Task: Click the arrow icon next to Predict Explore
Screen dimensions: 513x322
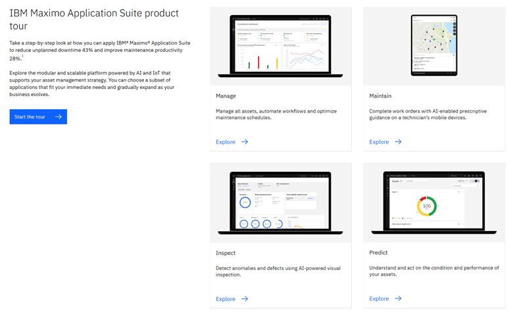Action: [398, 298]
